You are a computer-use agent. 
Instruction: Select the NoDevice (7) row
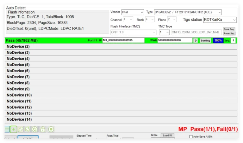coord(121,77)
